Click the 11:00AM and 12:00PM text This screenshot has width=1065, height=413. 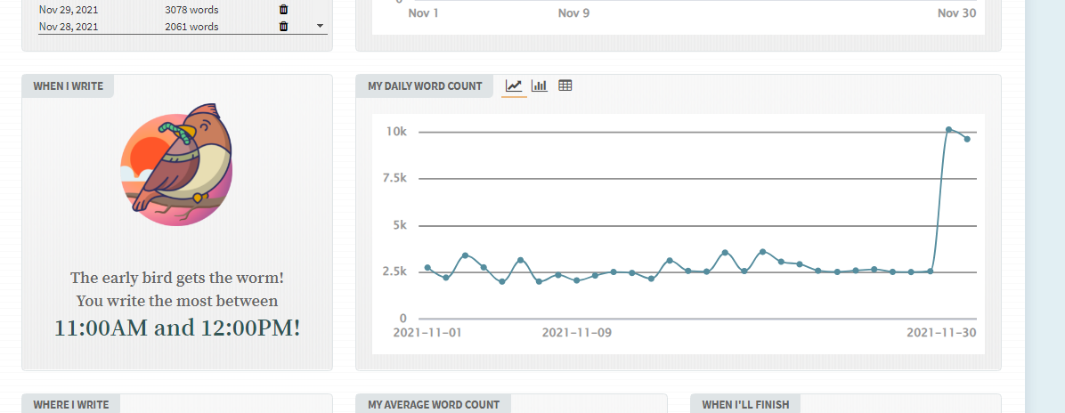[177, 328]
